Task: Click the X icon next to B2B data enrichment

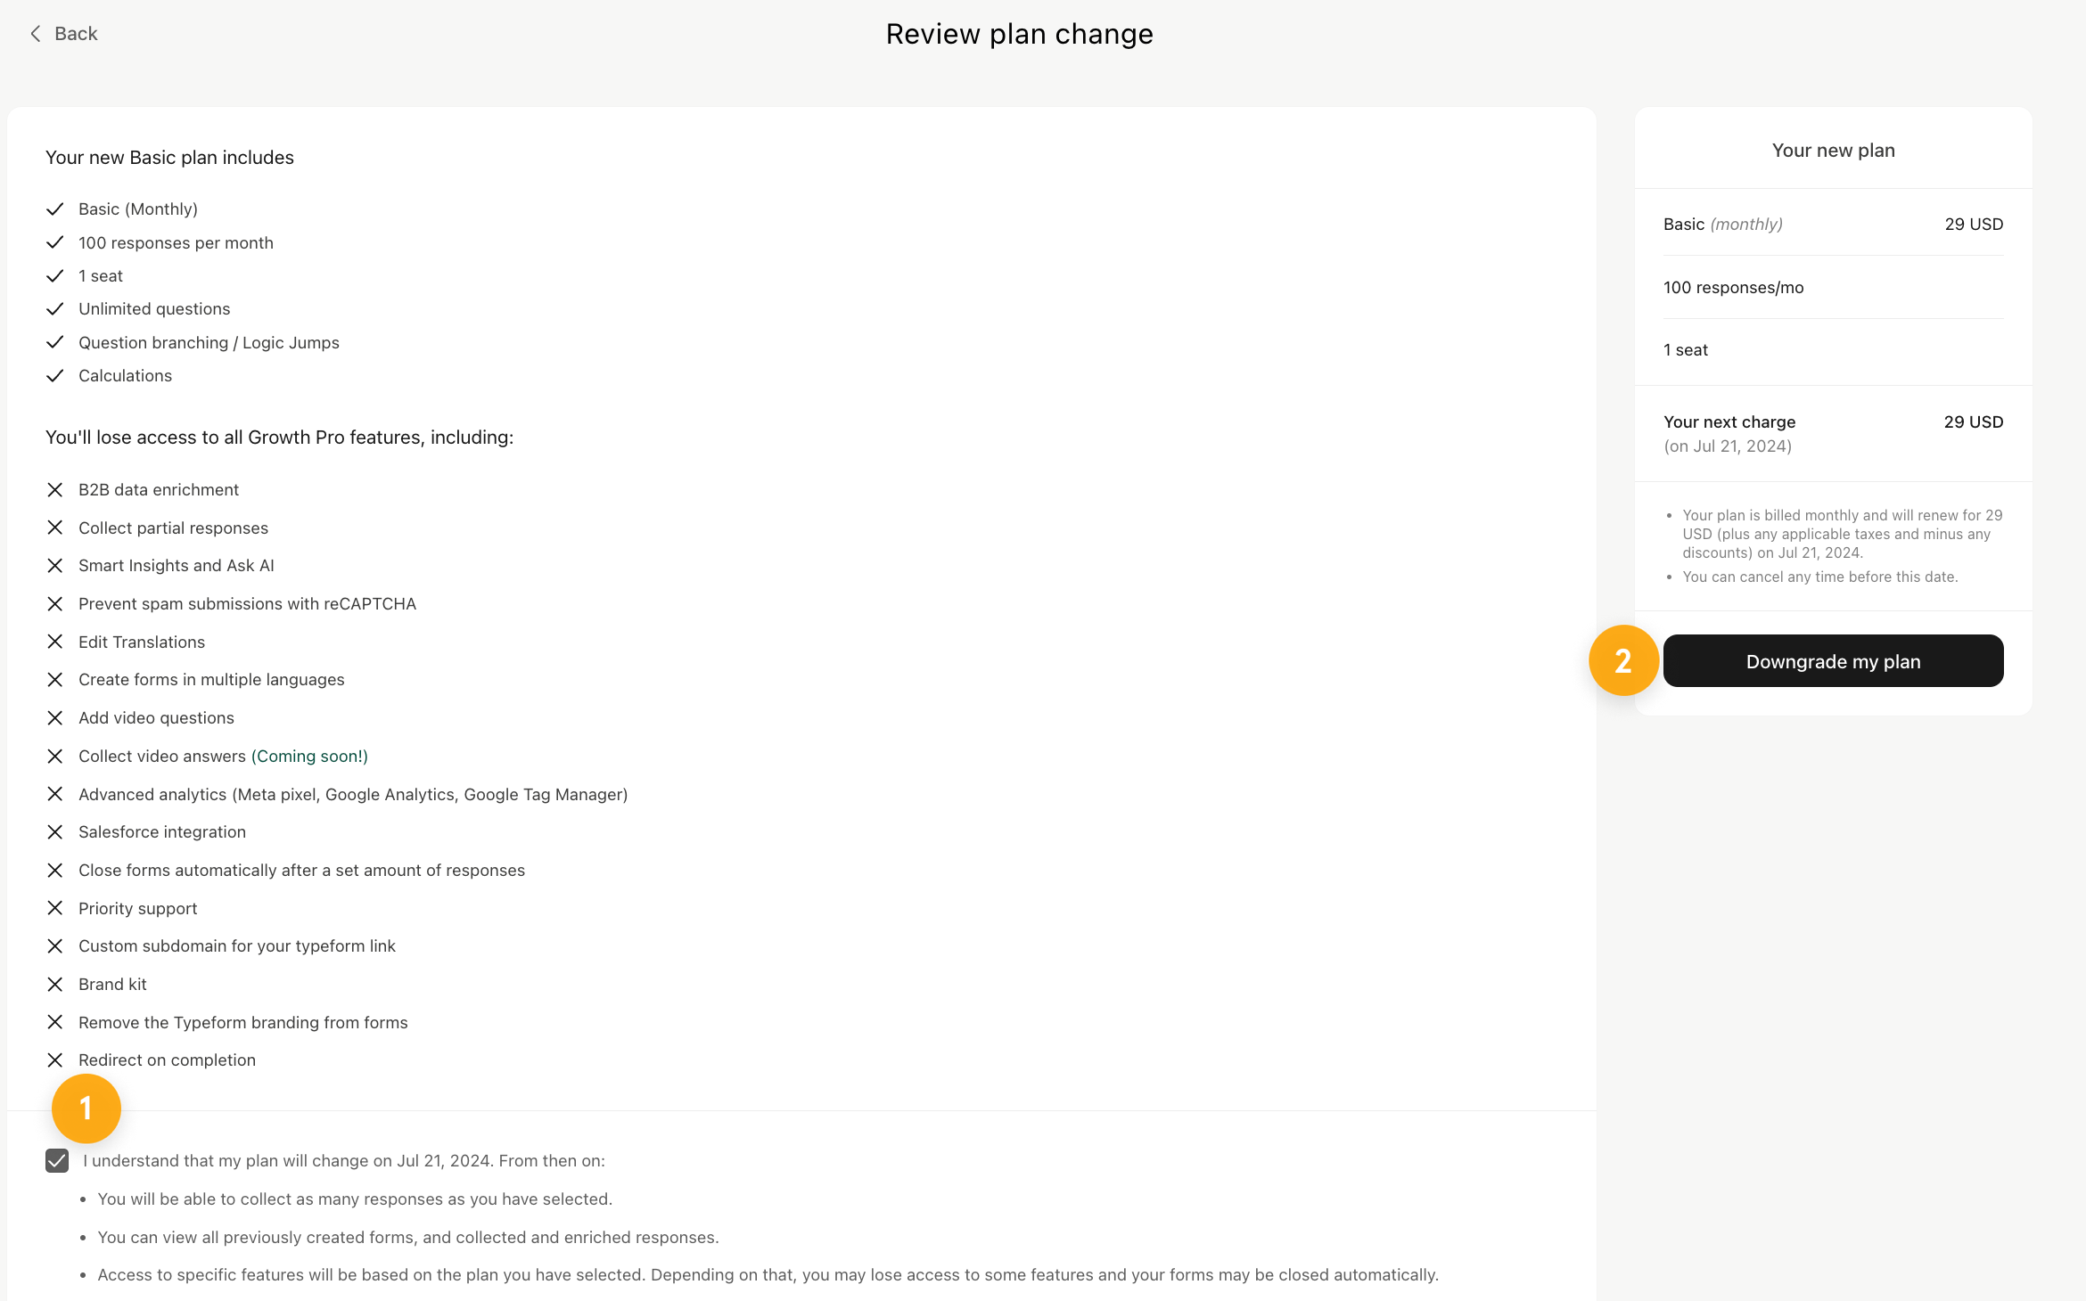Action: (x=55, y=490)
